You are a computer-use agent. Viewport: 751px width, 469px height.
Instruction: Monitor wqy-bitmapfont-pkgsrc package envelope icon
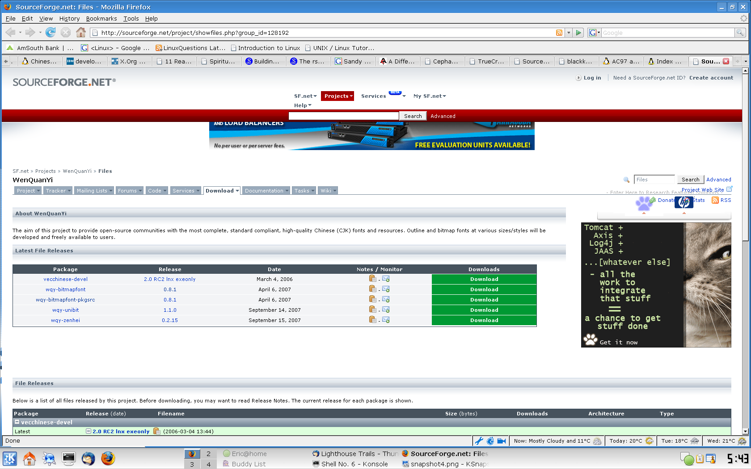pyautogui.click(x=386, y=299)
